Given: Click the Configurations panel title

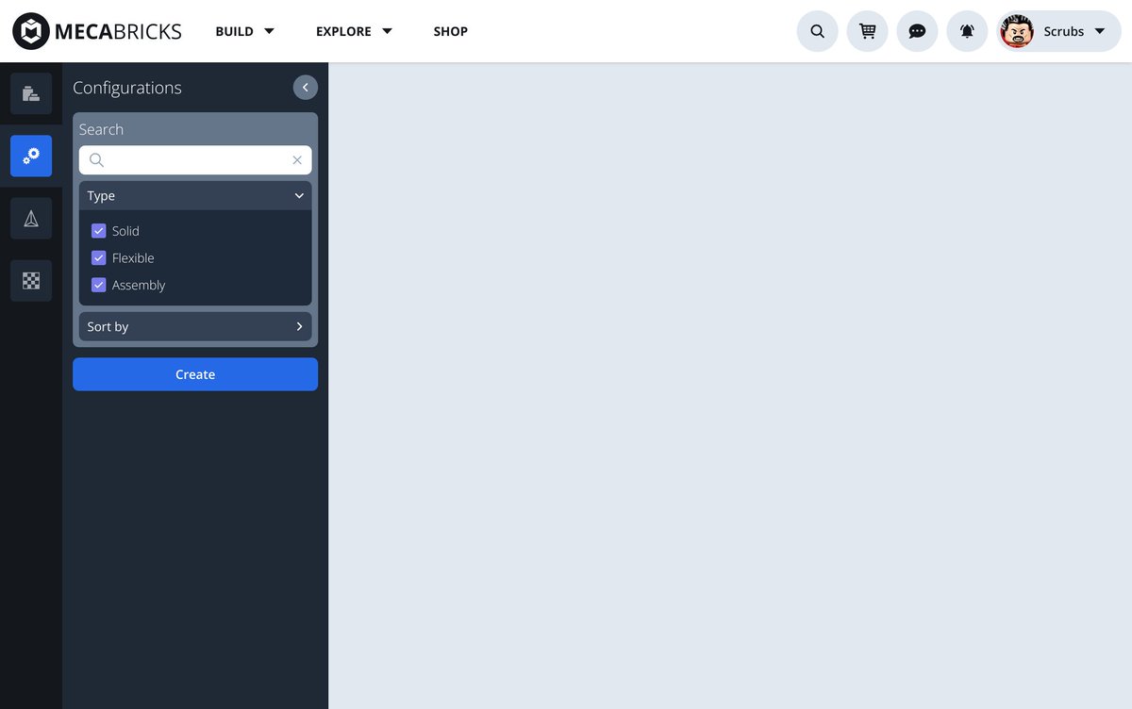Looking at the screenshot, I should coord(127,88).
